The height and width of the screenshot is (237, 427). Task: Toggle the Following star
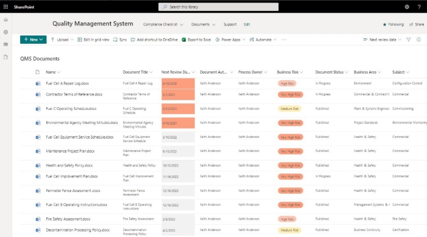393,24
